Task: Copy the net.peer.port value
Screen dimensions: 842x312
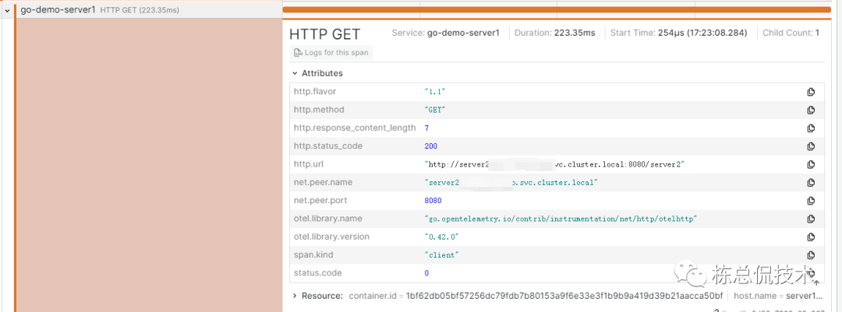Action: coord(811,200)
